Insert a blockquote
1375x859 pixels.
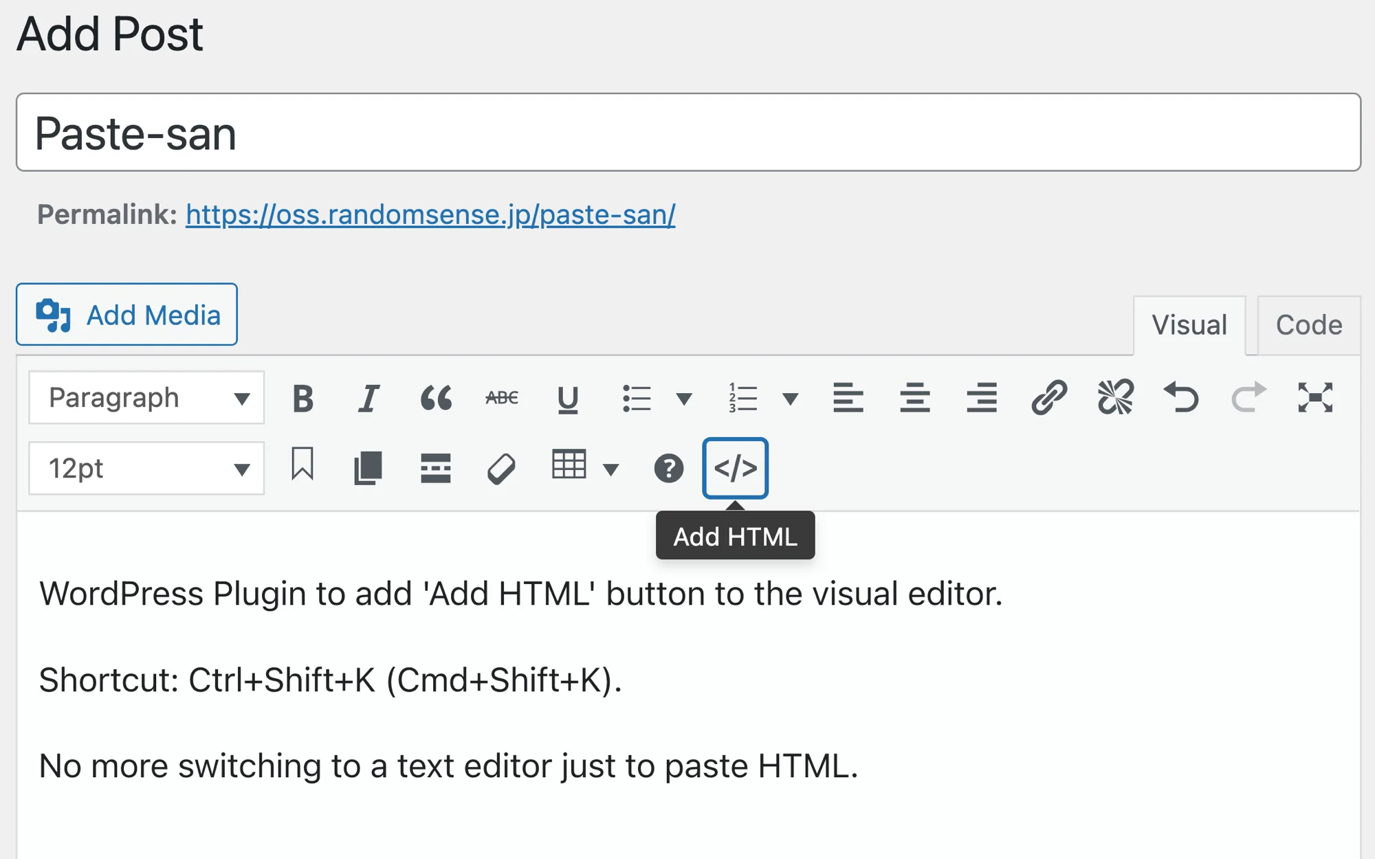437,397
